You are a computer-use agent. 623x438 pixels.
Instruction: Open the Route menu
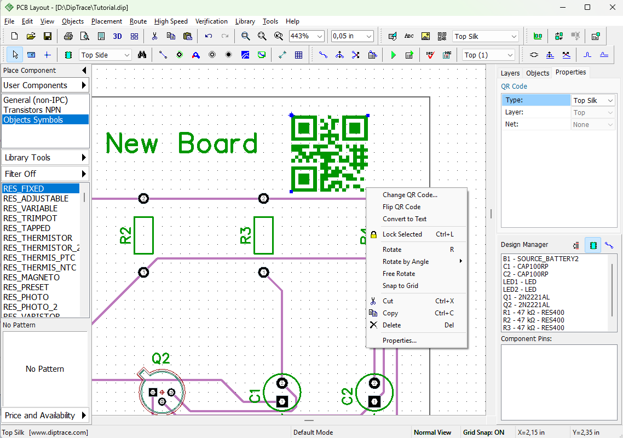(x=139, y=21)
